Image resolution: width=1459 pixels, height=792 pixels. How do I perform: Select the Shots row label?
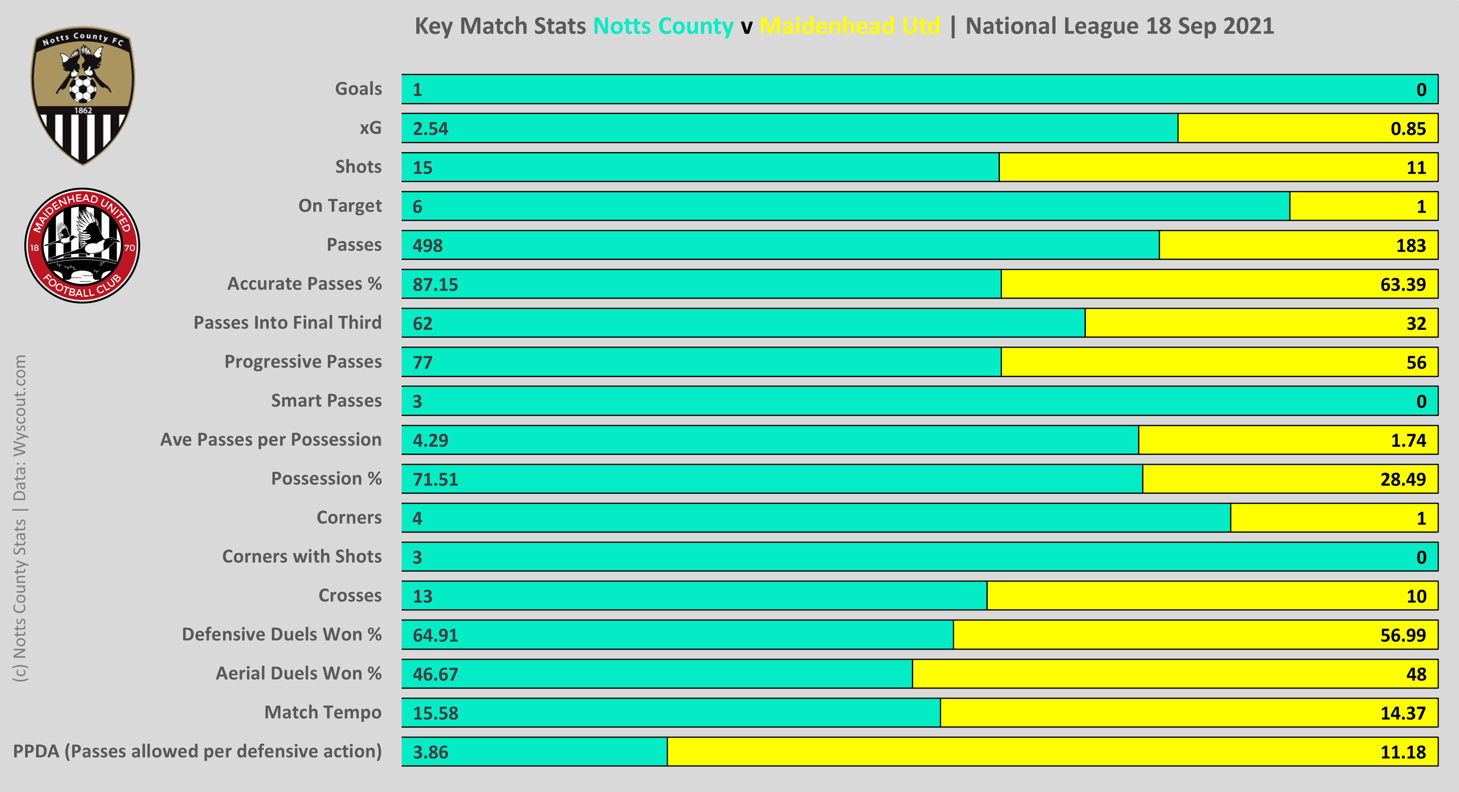tap(358, 167)
